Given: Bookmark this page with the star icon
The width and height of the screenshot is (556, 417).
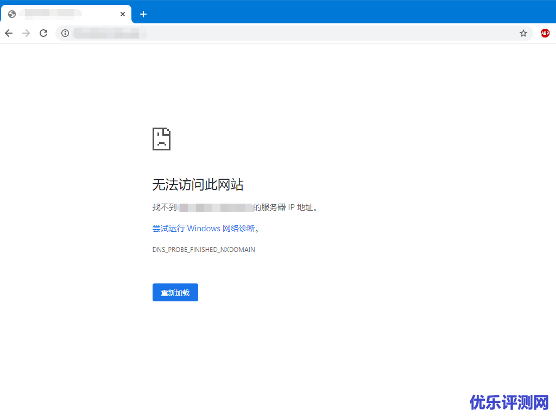Looking at the screenshot, I should click(523, 33).
